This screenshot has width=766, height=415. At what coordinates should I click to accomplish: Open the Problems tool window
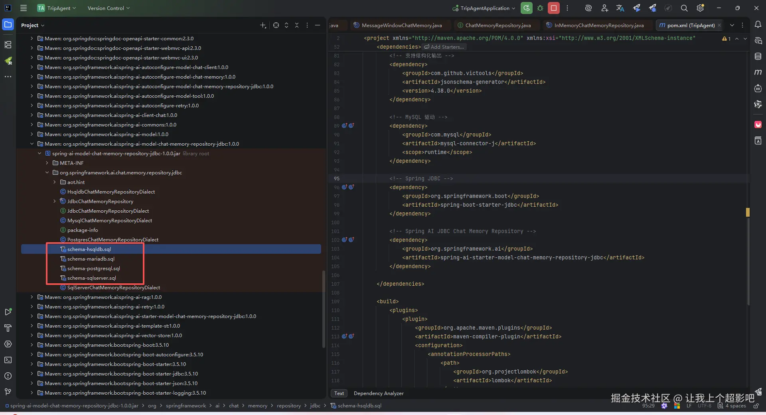8,376
